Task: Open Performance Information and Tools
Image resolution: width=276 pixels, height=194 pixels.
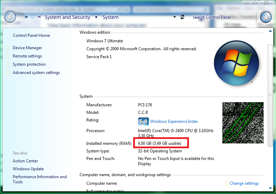Action: point(40,179)
